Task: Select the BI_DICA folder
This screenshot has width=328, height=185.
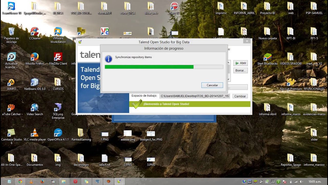Action: coord(58,8)
